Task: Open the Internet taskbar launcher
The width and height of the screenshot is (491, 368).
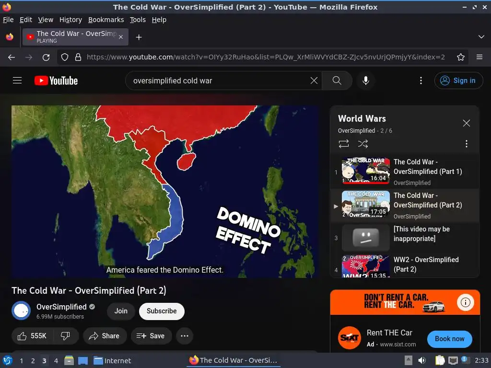Action: pyautogui.click(x=112, y=360)
